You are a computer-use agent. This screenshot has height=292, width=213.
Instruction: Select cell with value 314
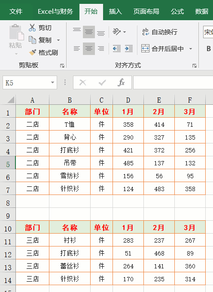(190, 279)
